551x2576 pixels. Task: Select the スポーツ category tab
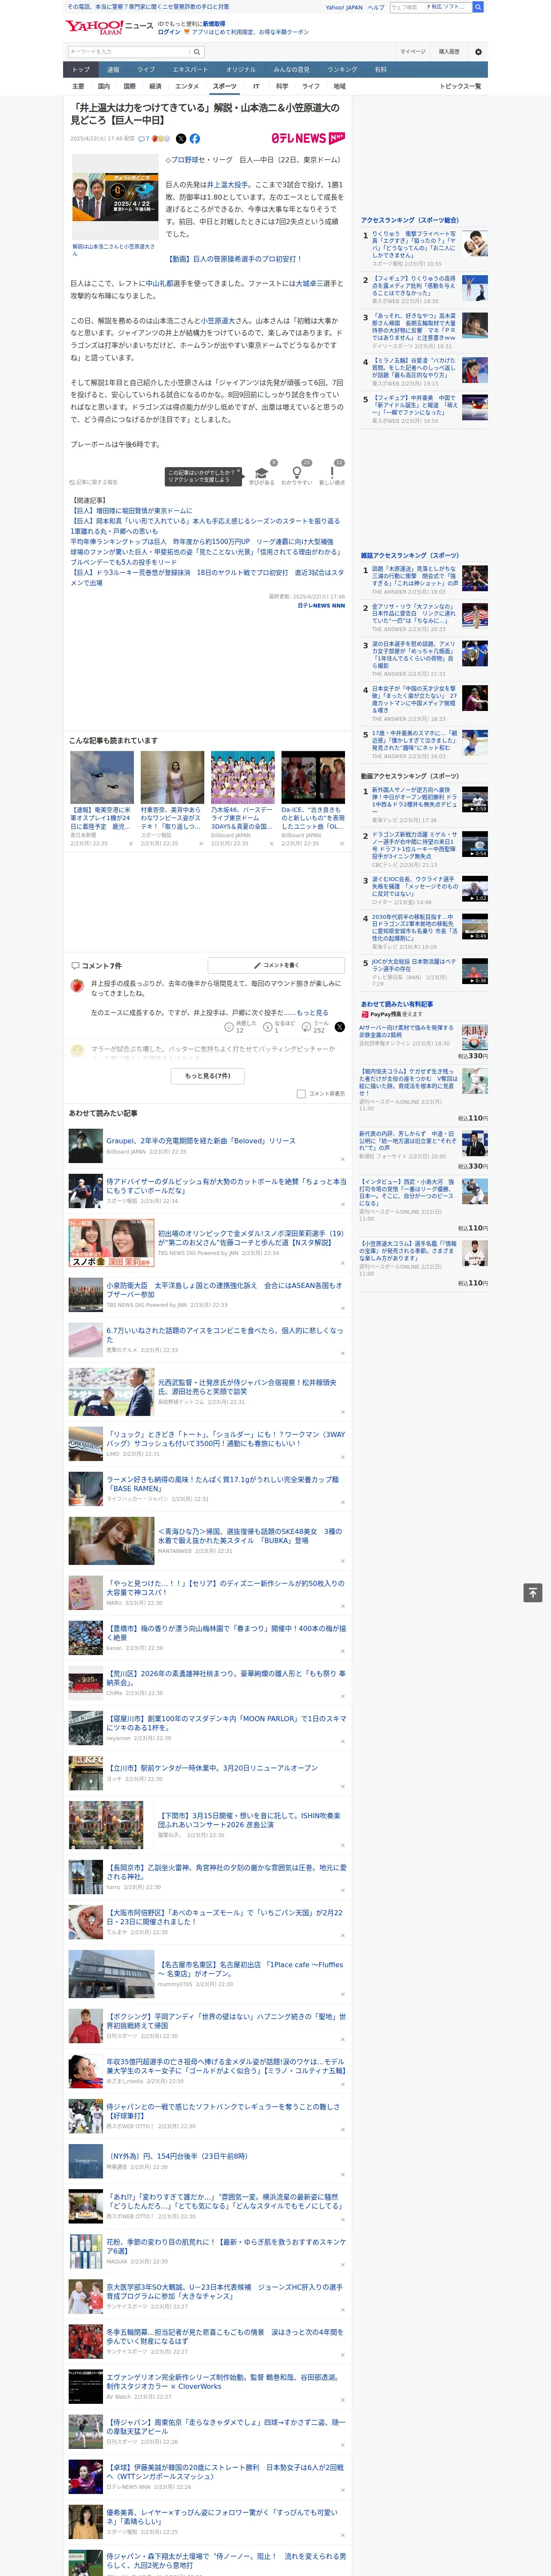click(x=225, y=86)
